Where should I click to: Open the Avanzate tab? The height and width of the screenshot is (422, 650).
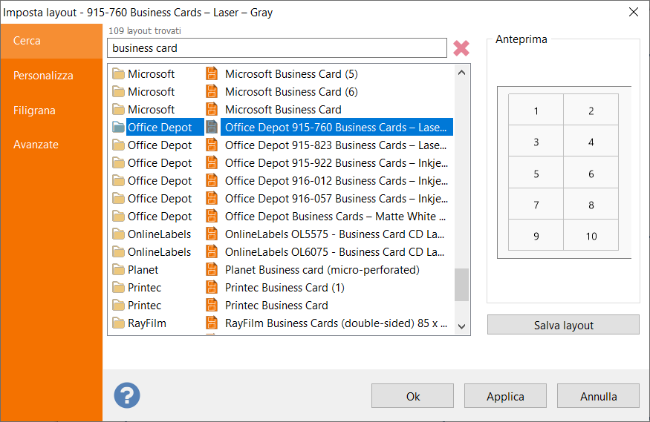[51, 145]
